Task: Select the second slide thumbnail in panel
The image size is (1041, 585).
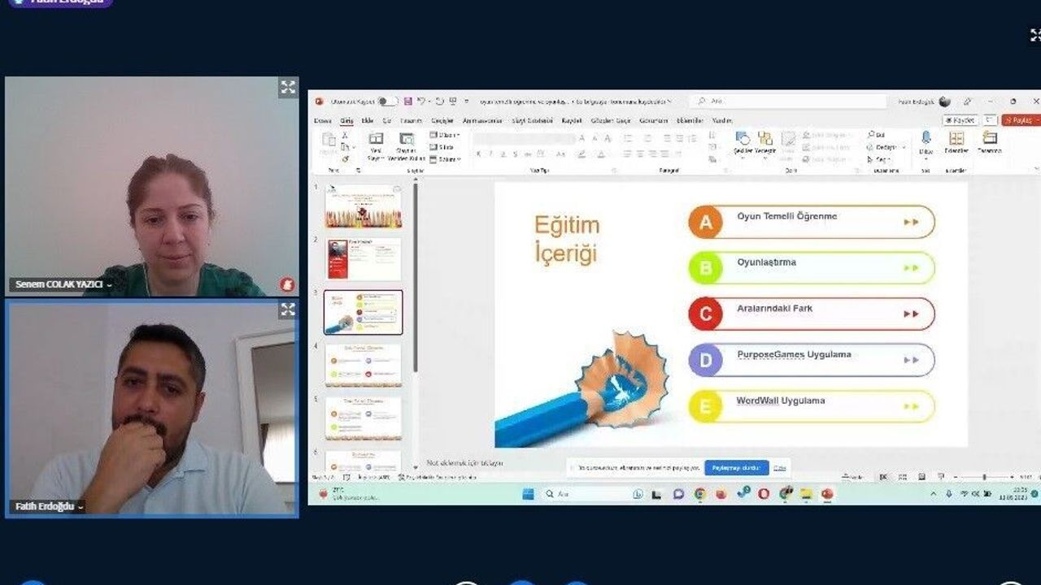Action: (x=364, y=259)
